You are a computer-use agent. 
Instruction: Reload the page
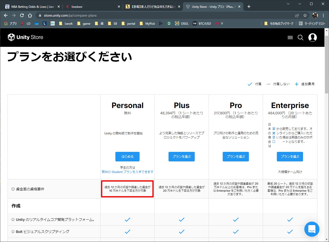pyautogui.click(x=22, y=15)
